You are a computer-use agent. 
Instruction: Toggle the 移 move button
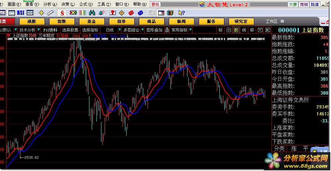[x=252, y=30]
